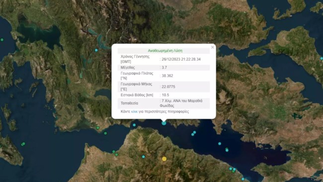Click the timestamp value 26/12/2023 21:22:28.34
This screenshot has height=182, width=323.
click(x=181, y=59)
